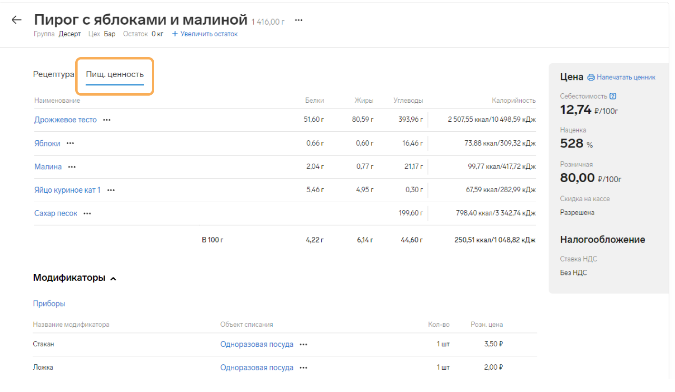Click the Разрешена discount status

(x=577, y=213)
